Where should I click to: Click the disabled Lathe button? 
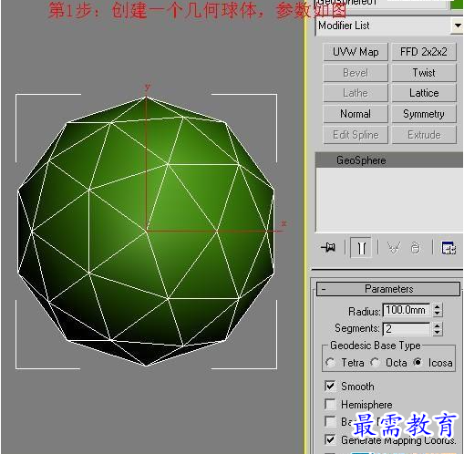tap(356, 93)
